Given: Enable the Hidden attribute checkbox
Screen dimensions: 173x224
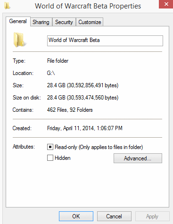Looking at the screenshot, I should pos(50,158).
